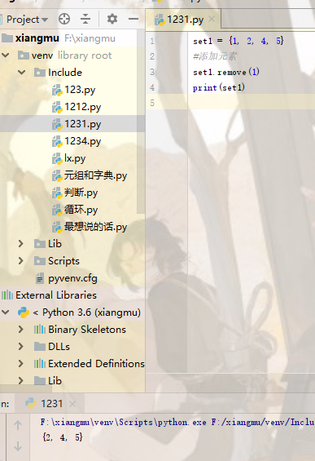315x461 pixels.
Task: Click the External Libraries bars icon
Action: 7,295
